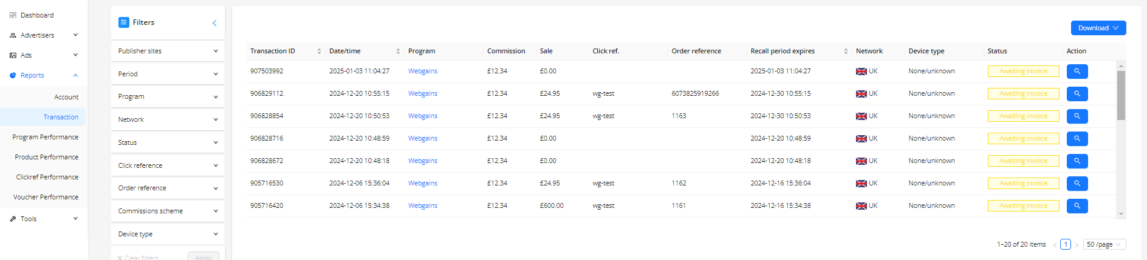Sort by Transaction ID column arrows
Screen dimensions: 1147x260
pos(319,52)
